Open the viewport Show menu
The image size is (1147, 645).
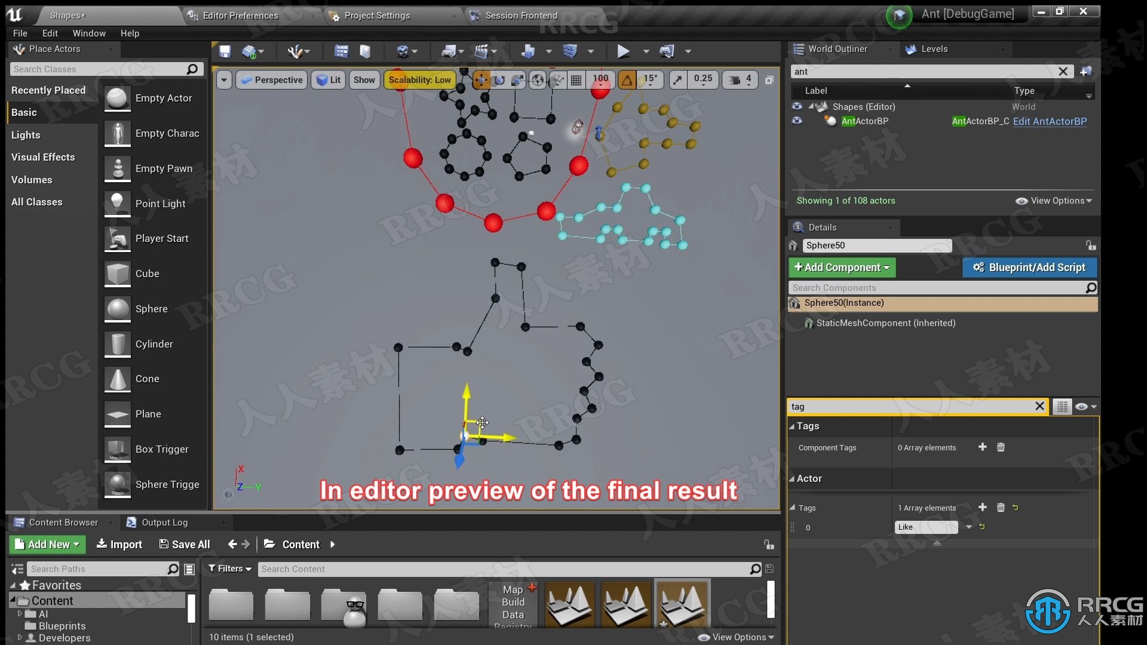coord(364,80)
